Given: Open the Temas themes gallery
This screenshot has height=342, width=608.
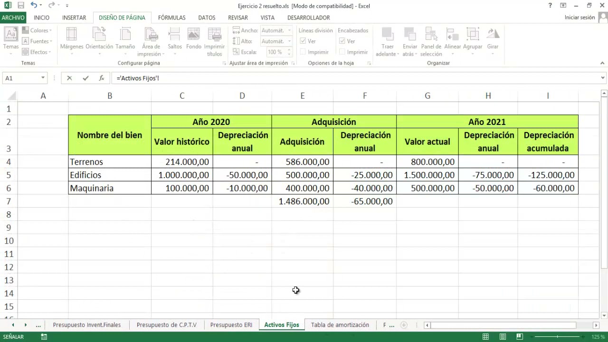Looking at the screenshot, I should point(11,41).
